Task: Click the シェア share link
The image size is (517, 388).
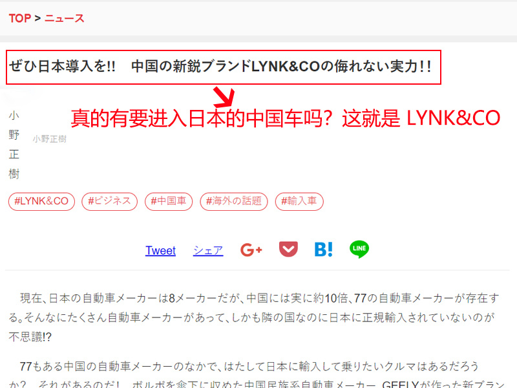Action: 208,250
